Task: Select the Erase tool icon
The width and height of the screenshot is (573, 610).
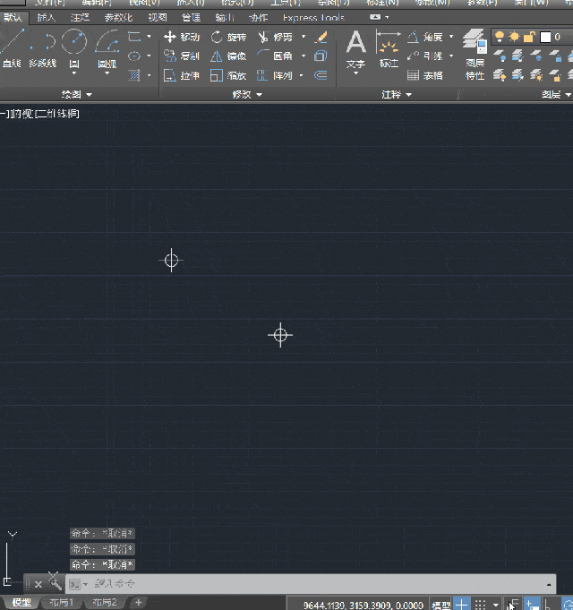Action: (x=321, y=37)
